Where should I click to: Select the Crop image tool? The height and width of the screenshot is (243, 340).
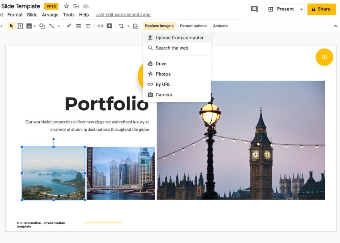click(x=121, y=26)
